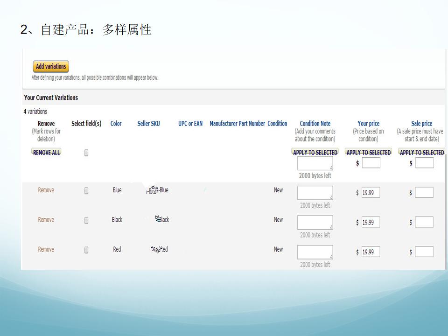Click the Seller SKU cell ending in Black

[x=162, y=219]
